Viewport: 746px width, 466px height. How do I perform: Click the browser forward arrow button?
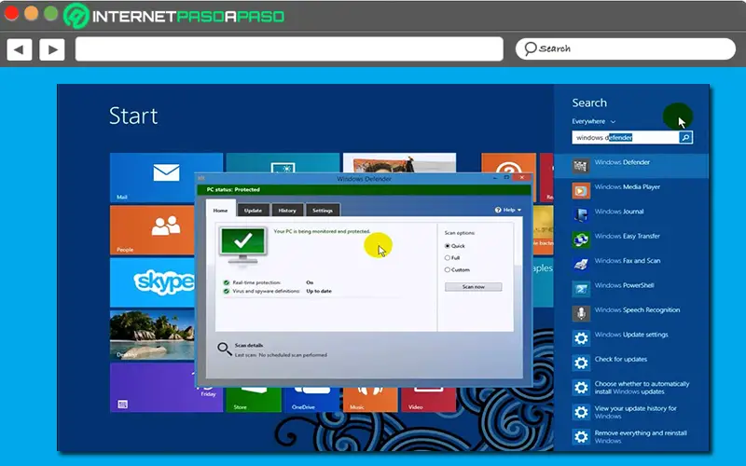click(x=52, y=49)
